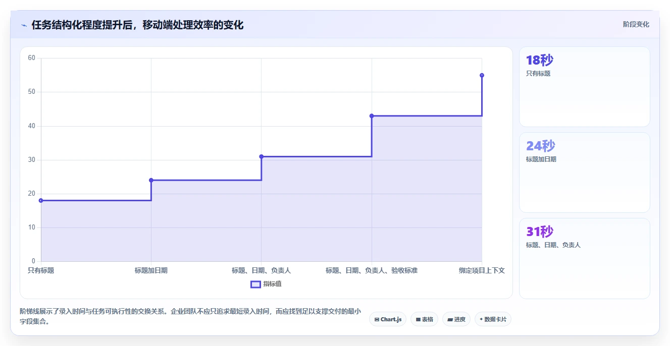Click the 标题、日期、负责人 caption in third card
This screenshot has height=346, width=670.
(x=553, y=245)
